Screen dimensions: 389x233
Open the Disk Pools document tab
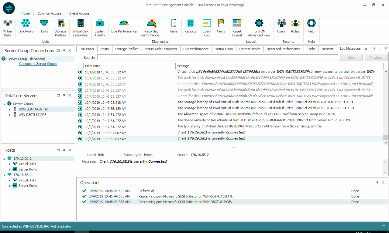click(87, 49)
